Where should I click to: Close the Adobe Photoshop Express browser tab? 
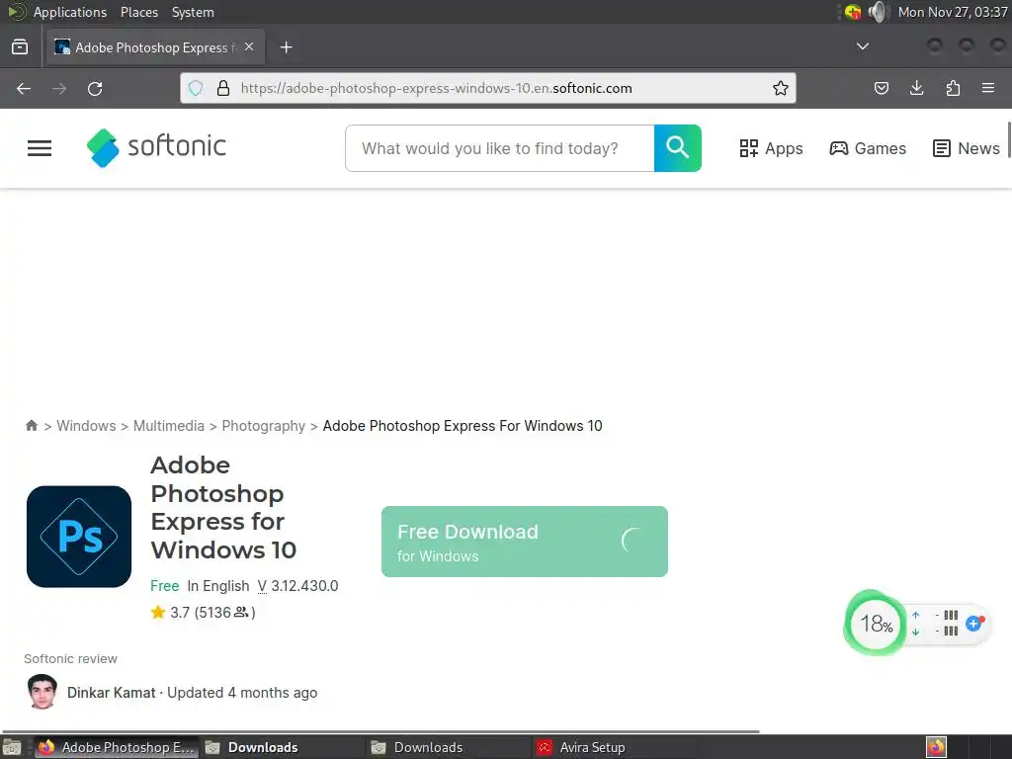[249, 47]
